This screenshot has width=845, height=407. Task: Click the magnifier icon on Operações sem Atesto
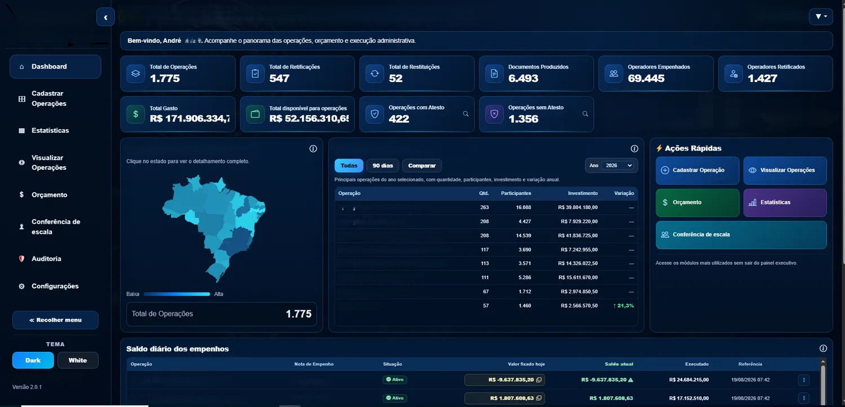click(585, 114)
